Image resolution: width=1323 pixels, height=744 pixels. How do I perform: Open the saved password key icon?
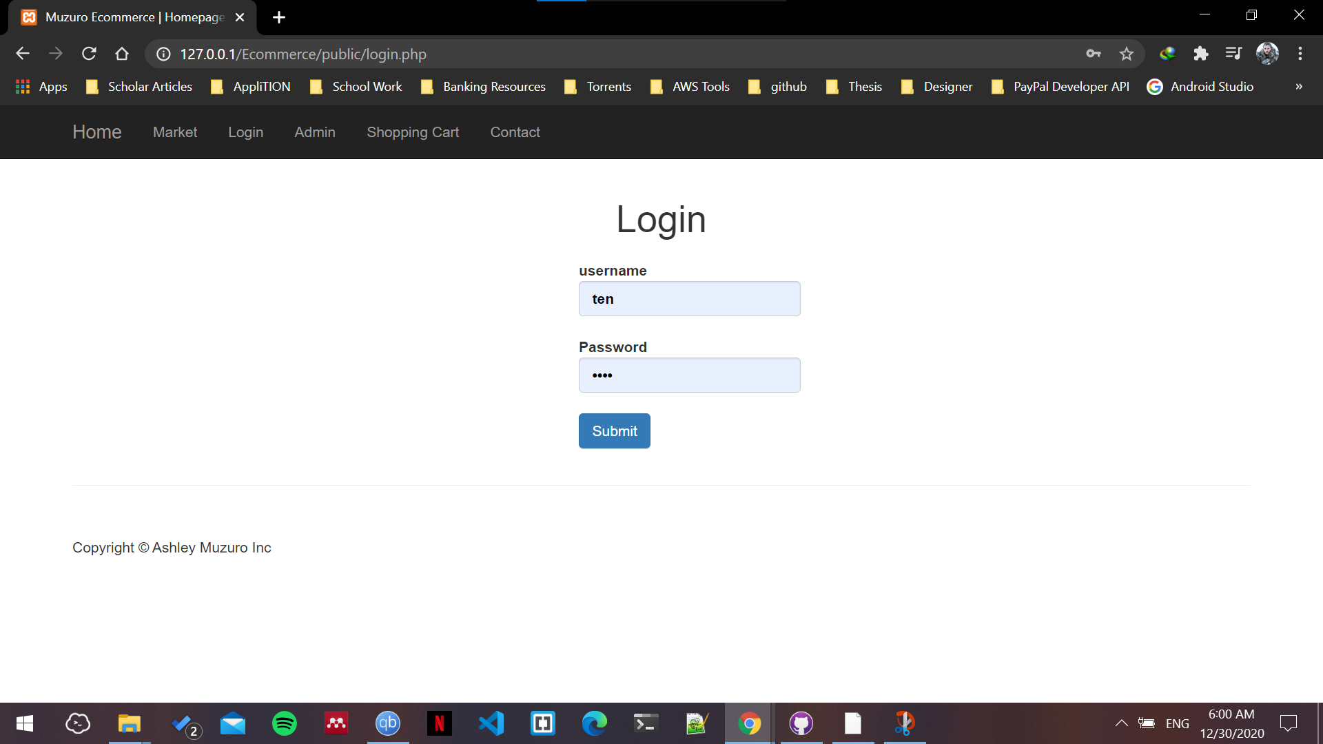[1094, 54]
